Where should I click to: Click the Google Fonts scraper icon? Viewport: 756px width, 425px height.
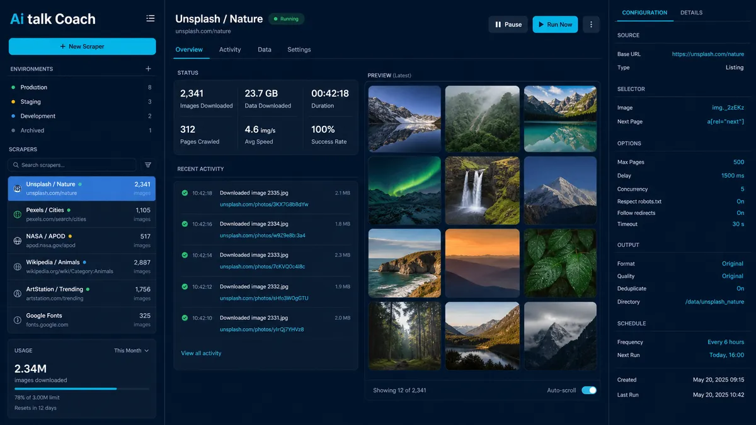(18, 320)
